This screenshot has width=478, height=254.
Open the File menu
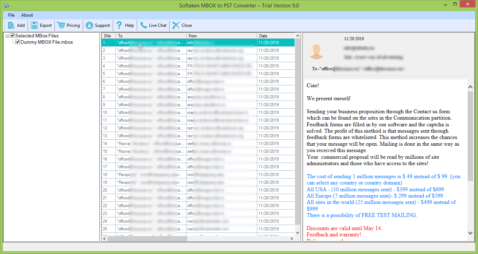[x=11, y=15]
